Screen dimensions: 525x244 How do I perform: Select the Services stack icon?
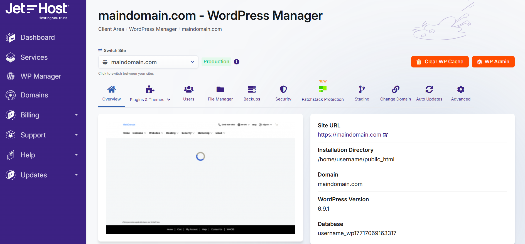(x=11, y=57)
